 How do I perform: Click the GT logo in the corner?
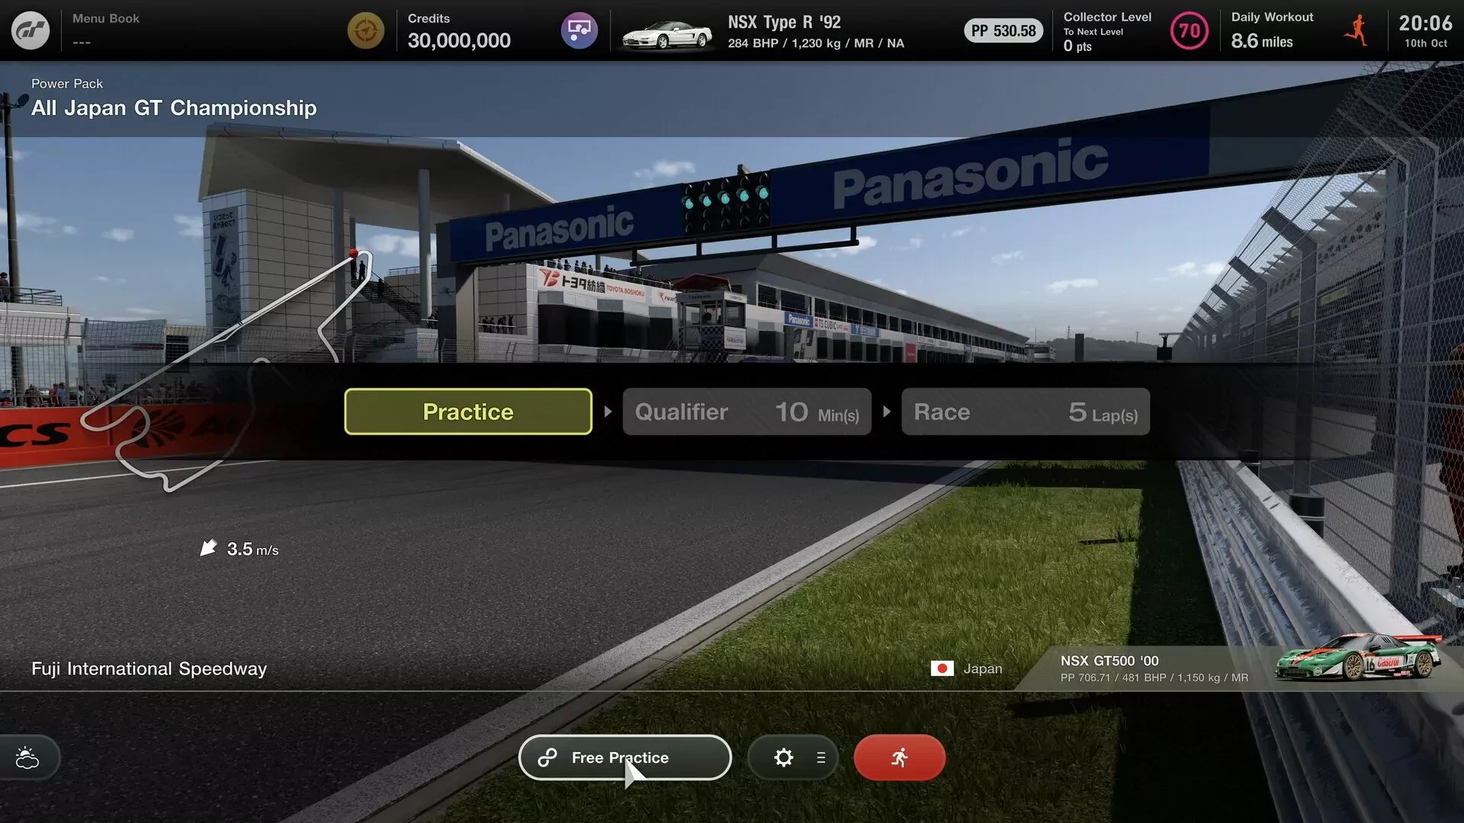pyautogui.click(x=30, y=30)
